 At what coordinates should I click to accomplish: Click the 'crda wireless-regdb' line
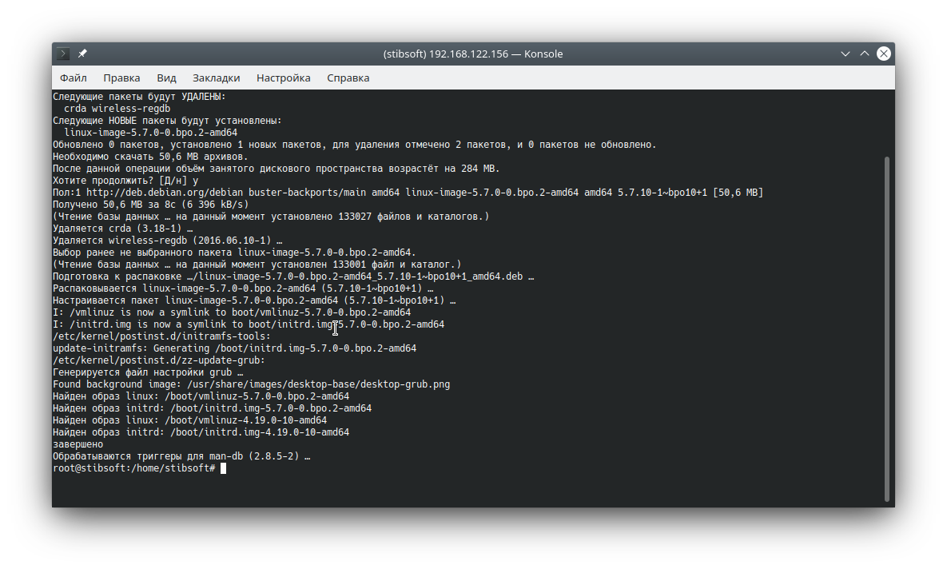click(x=117, y=109)
